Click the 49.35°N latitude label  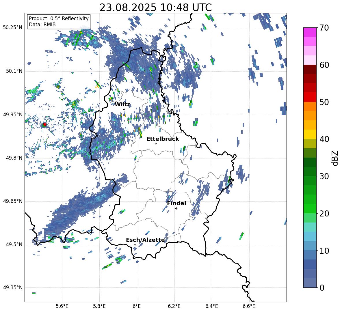point(13,287)
